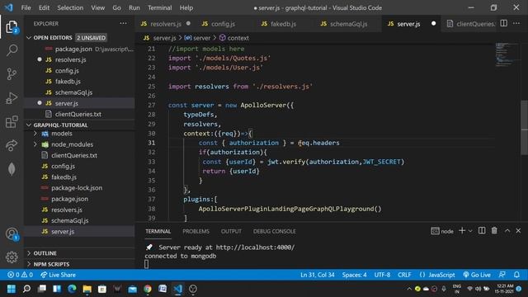Screen dimensions: 528x297
Task: Click errors and warnings count in status bar
Action: pyautogui.click(x=20, y=275)
